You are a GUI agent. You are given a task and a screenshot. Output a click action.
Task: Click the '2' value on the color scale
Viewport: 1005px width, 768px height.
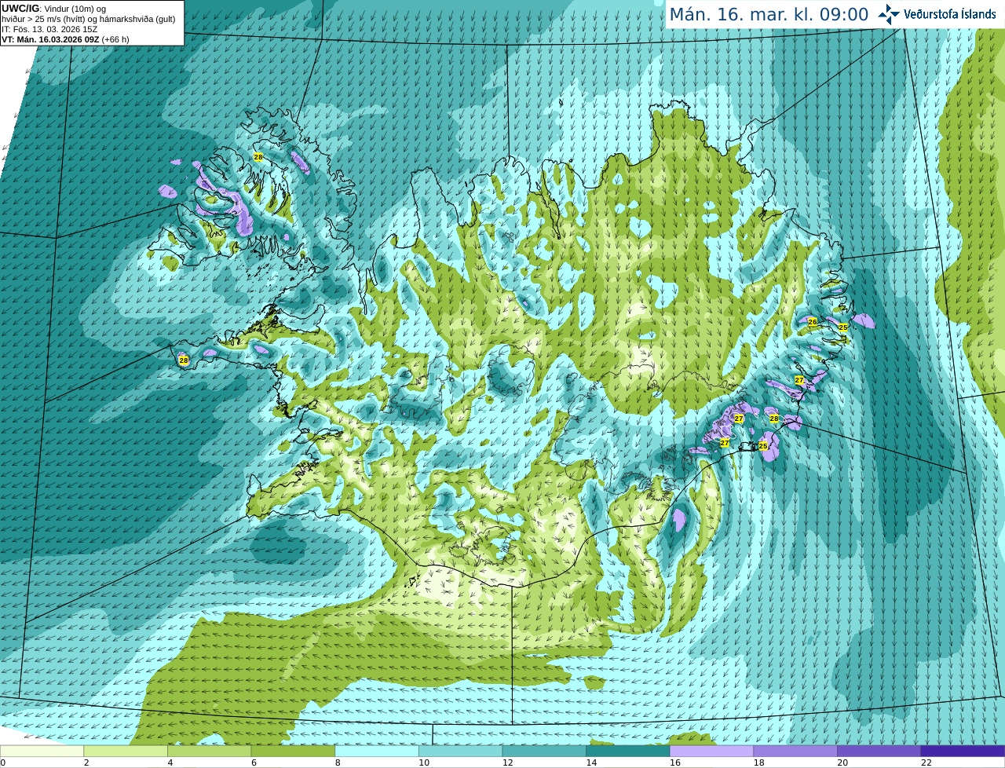tap(86, 763)
